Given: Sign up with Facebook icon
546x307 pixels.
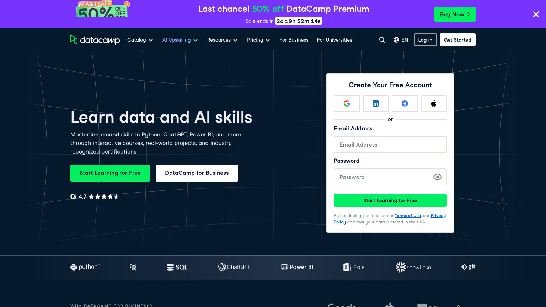Looking at the screenshot, I should [405, 103].
